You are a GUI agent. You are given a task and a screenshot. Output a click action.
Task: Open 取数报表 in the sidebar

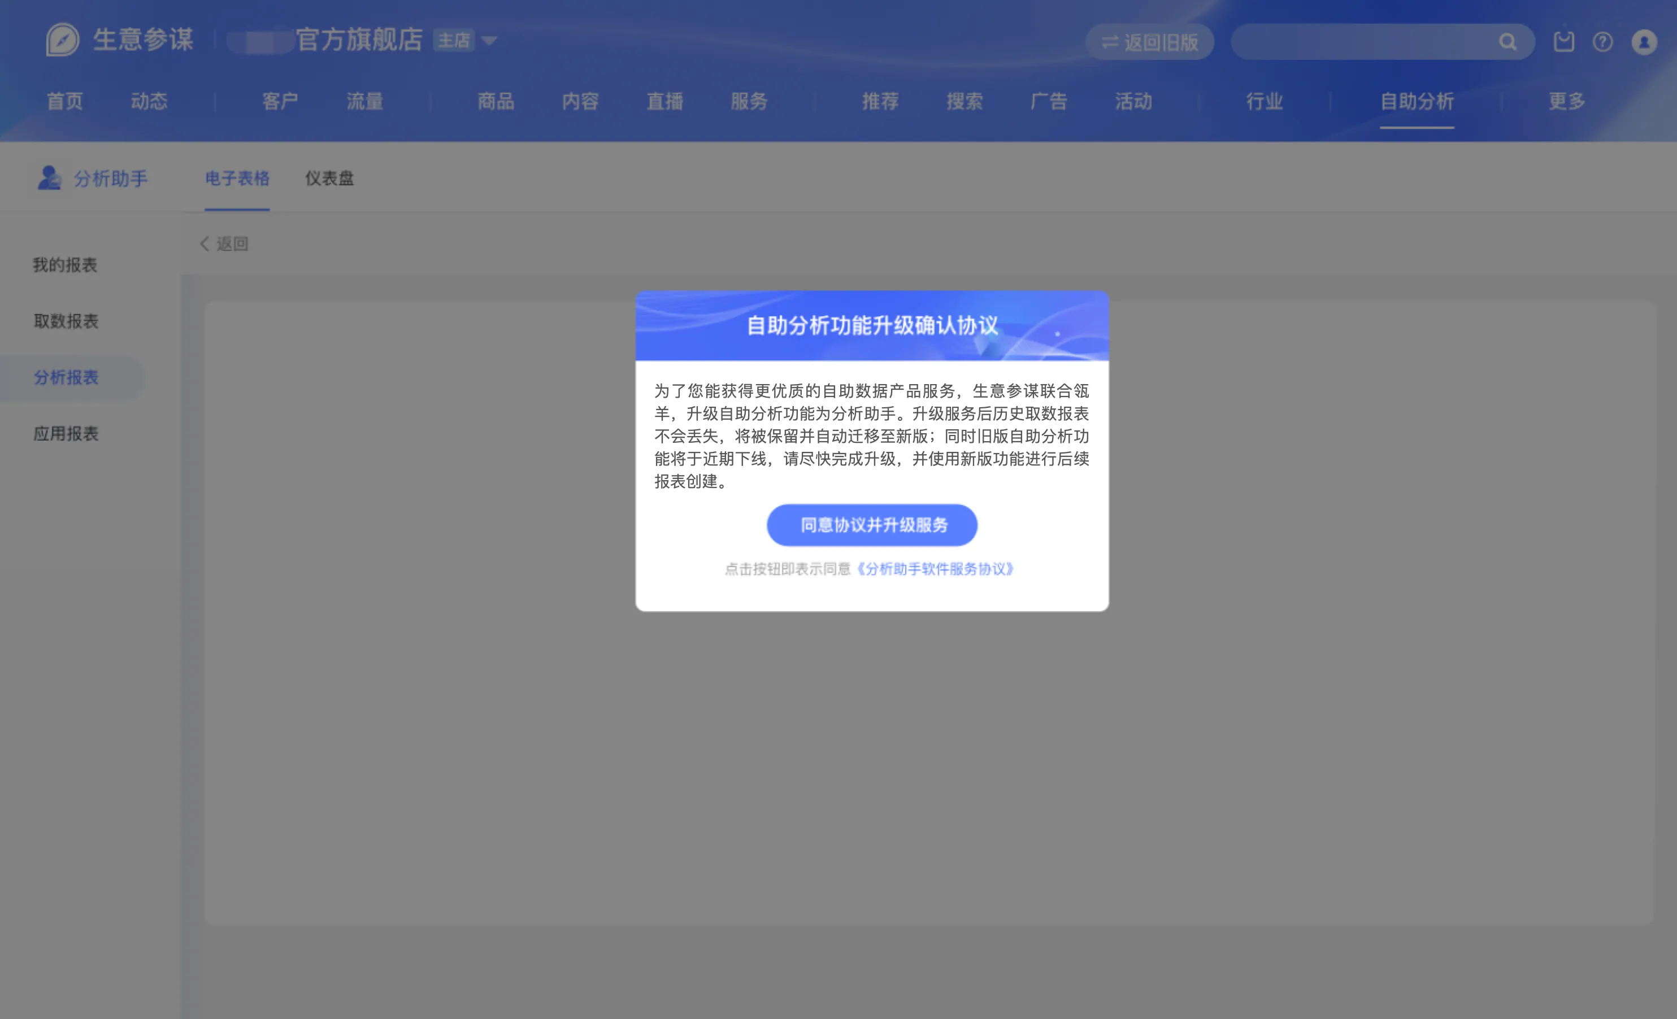click(66, 321)
